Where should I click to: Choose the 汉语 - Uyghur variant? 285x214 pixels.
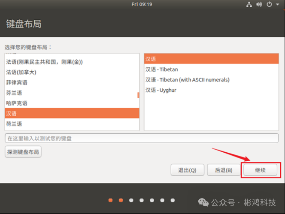click(x=211, y=90)
